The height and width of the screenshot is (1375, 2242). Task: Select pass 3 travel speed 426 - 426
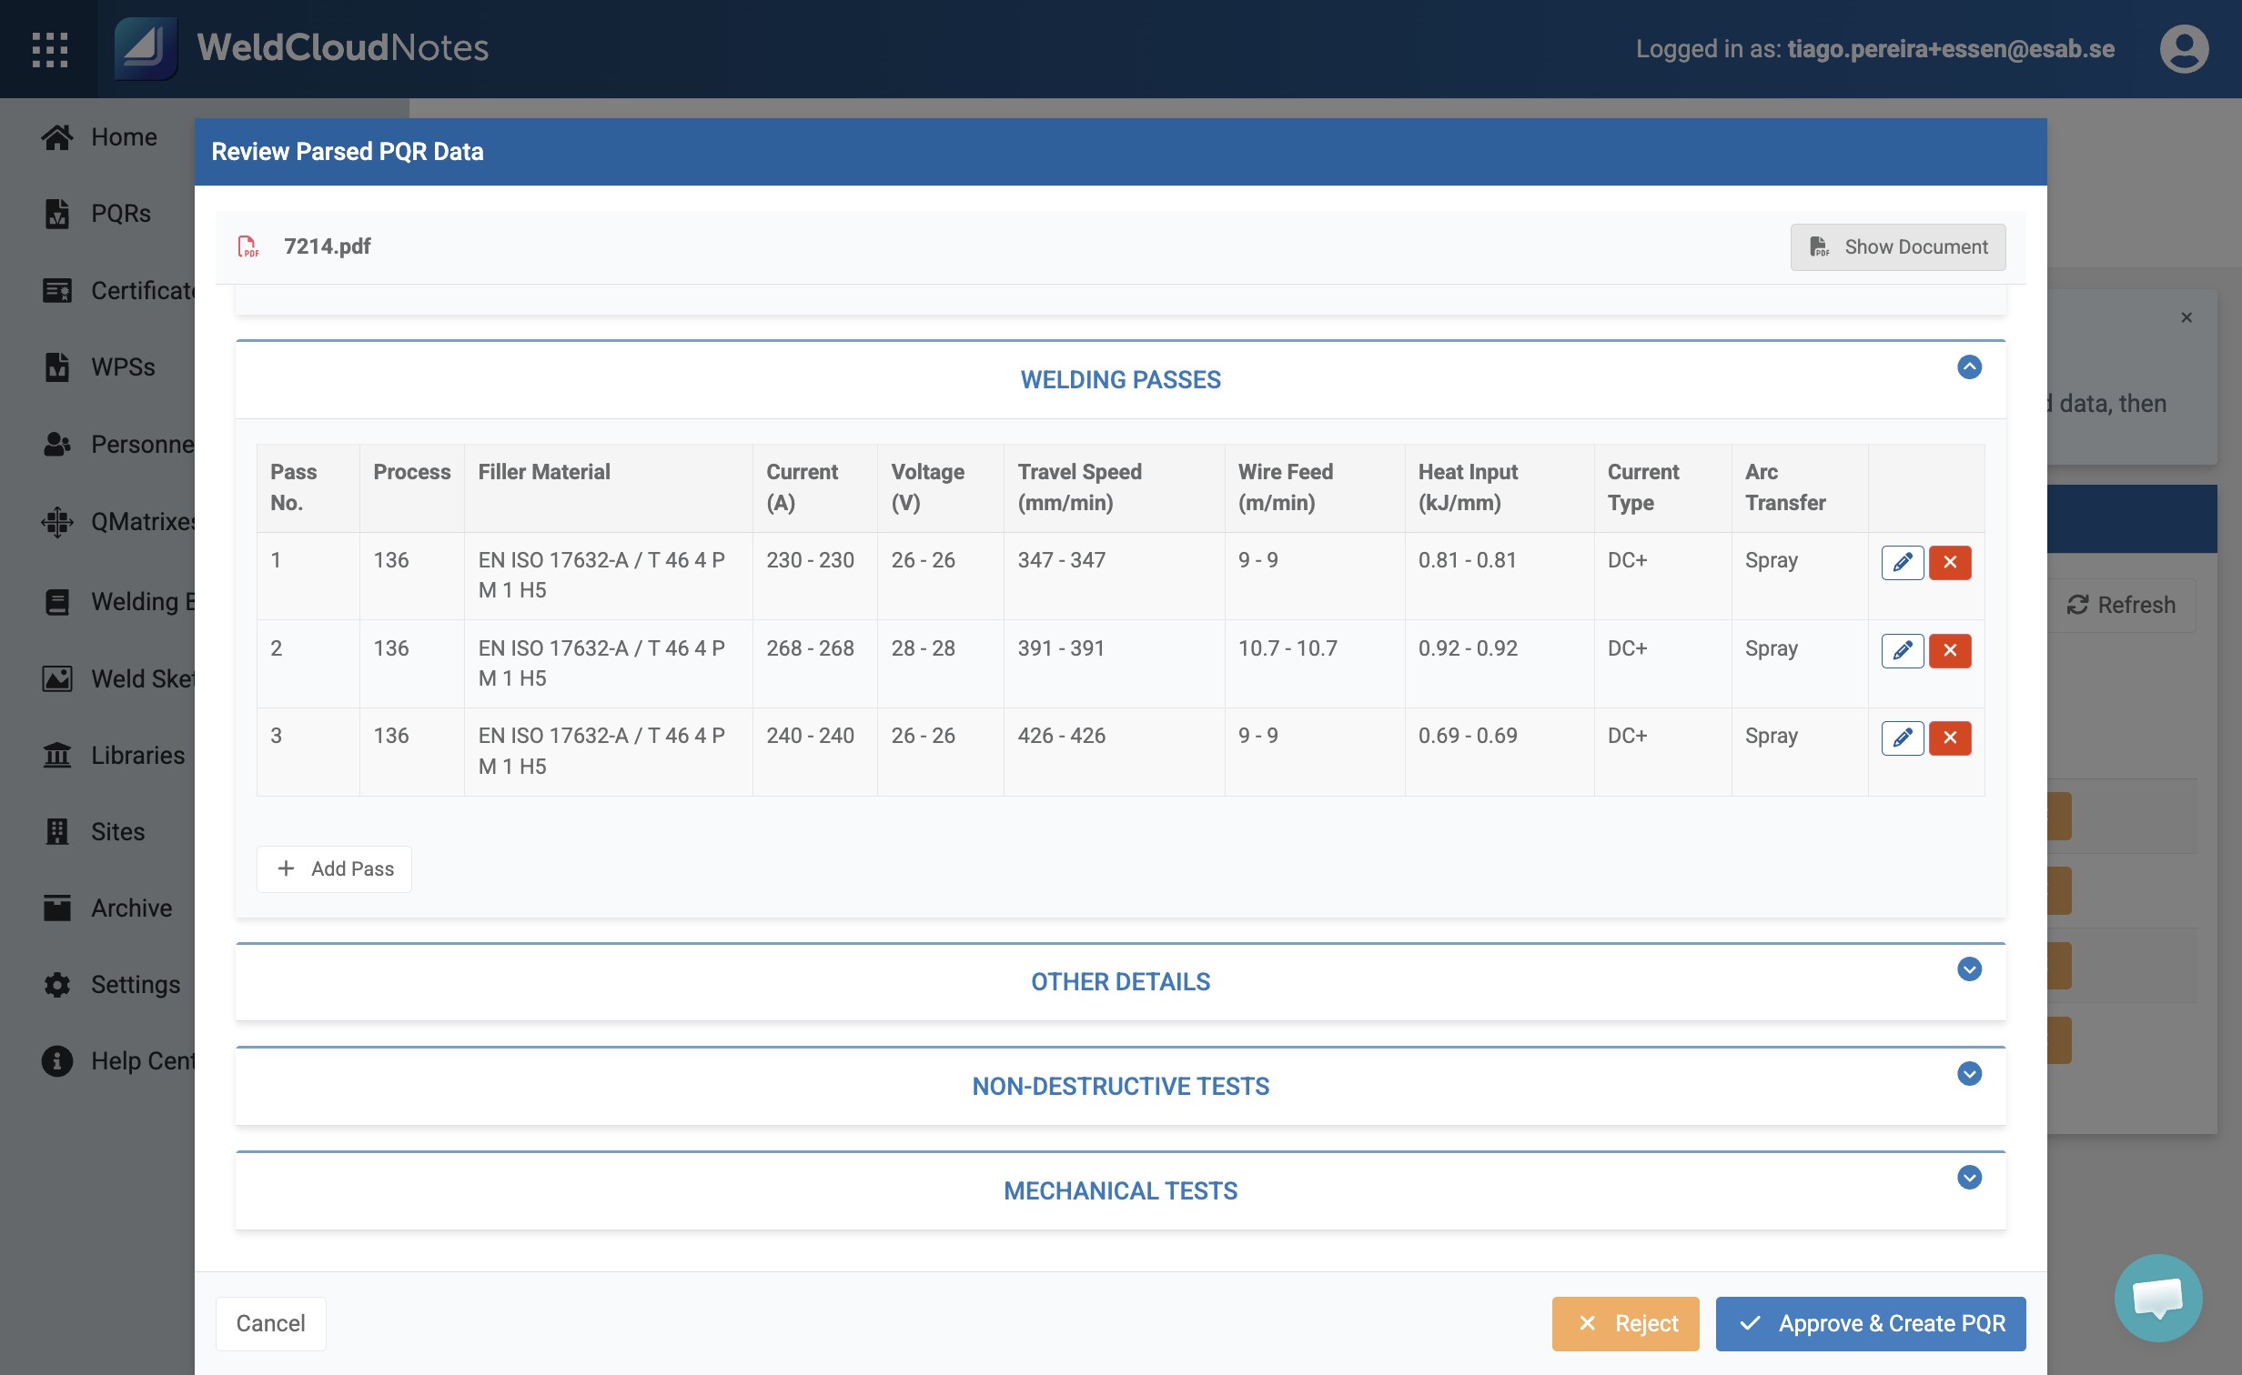click(x=1061, y=736)
